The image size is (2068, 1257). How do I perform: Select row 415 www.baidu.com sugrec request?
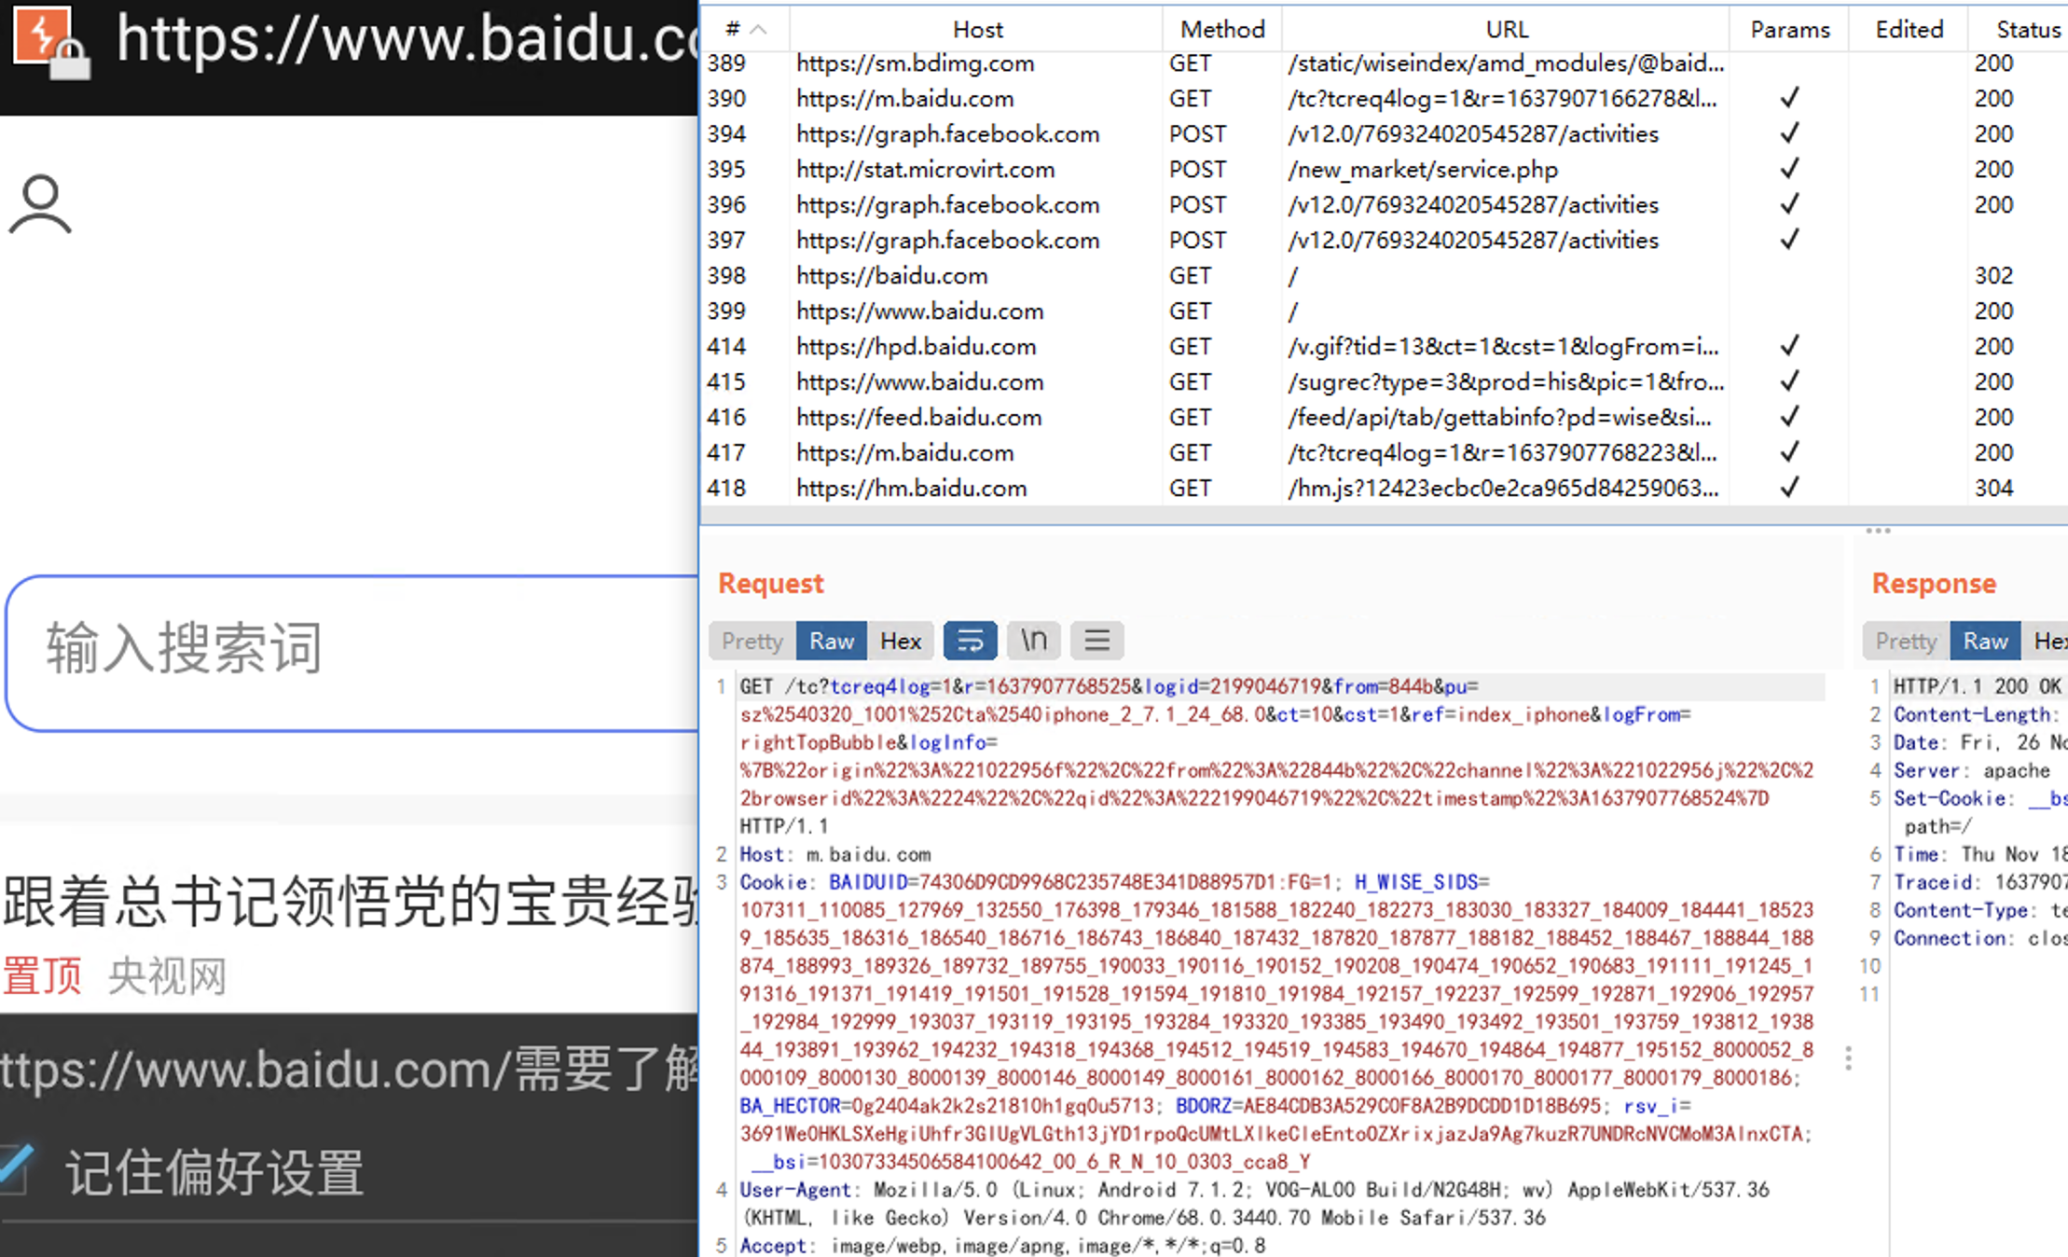[1384, 382]
